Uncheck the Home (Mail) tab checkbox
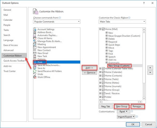The width and height of the screenshot is (157, 128). click(103, 29)
